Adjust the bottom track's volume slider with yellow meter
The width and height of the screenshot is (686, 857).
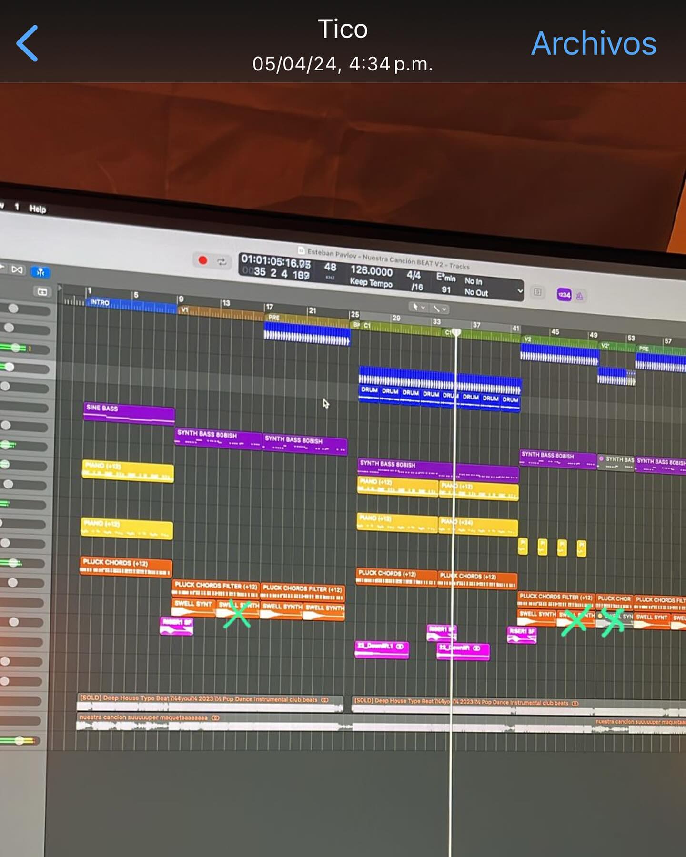[x=20, y=741]
